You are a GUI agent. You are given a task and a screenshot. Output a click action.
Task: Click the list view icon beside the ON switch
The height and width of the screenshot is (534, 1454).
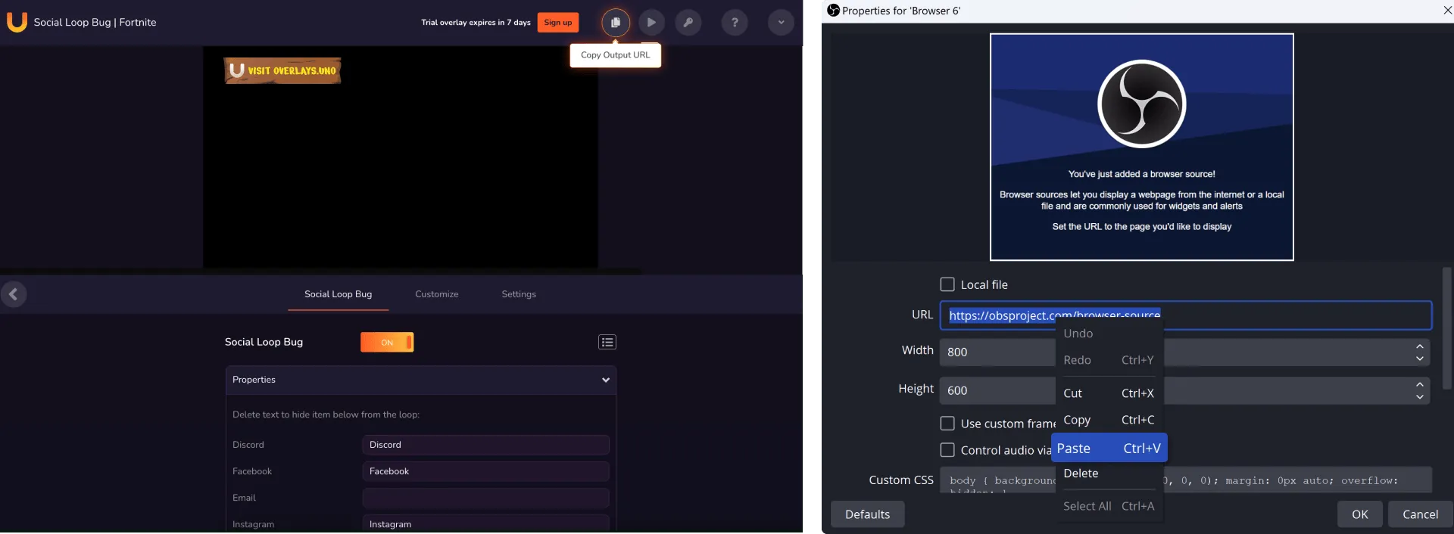click(607, 343)
